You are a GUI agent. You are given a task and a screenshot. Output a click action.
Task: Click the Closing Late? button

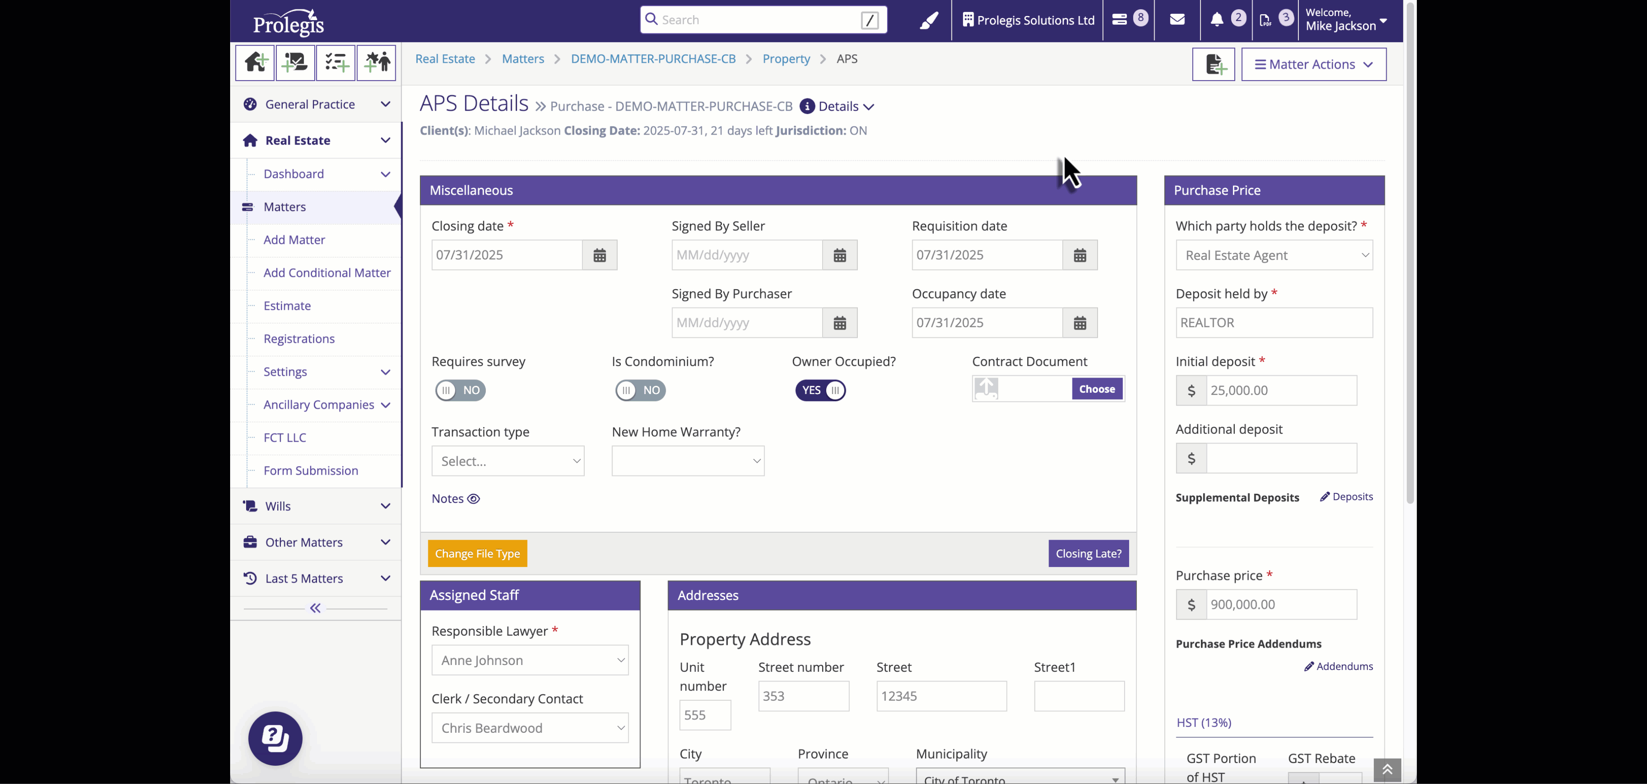pos(1088,554)
